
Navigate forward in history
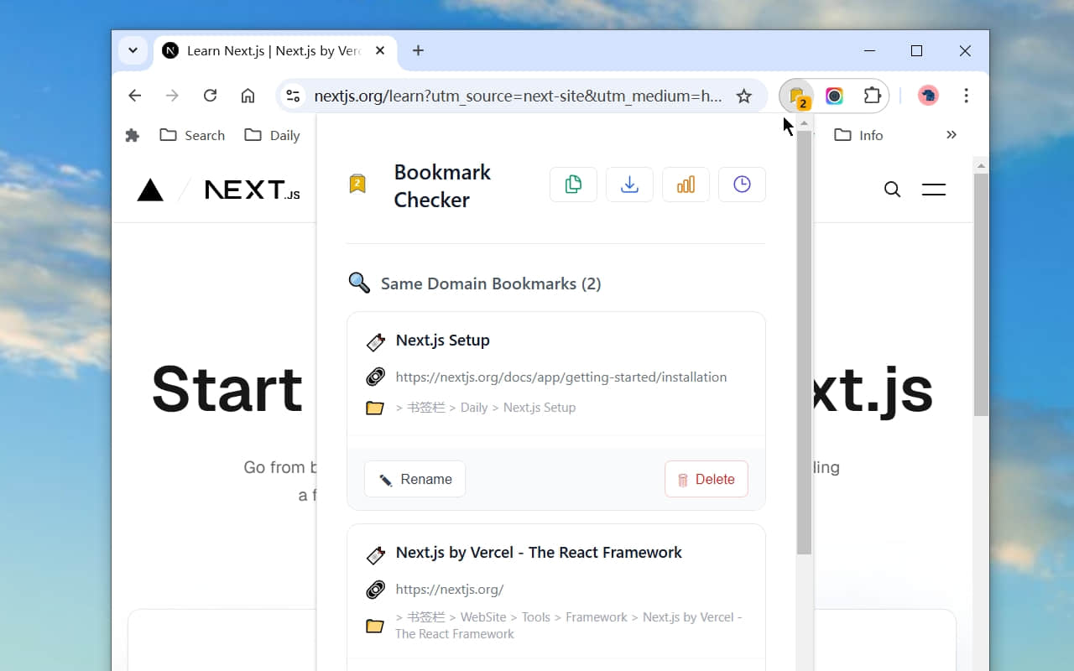pyautogui.click(x=172, y=96)
